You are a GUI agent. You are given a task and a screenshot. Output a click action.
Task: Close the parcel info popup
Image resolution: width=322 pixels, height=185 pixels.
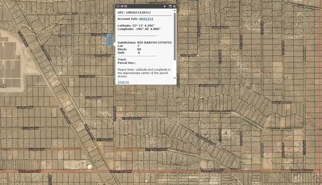click(x=175, y=6)
